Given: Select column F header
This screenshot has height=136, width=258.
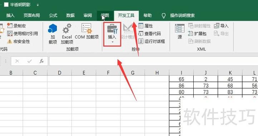Looking at the screenshot, I should pos(108,73).
